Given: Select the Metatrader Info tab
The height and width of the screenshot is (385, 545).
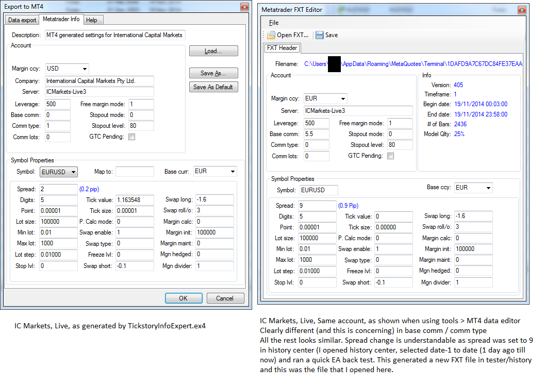Looking at the screenshot, I should [61, 19].
